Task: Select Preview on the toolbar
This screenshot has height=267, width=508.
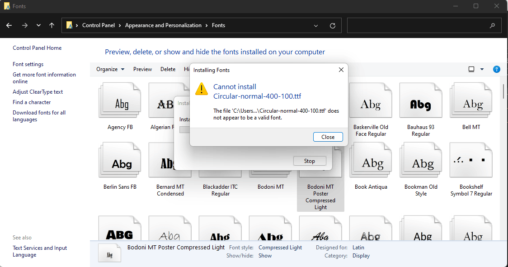Action: click(142, 69)
